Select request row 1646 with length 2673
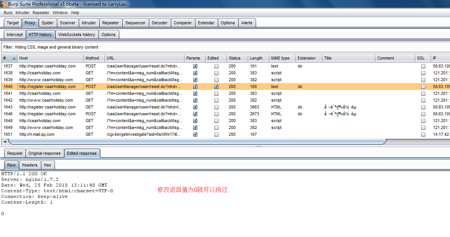This screenshot has height=237, width=450. [x=225, y=114]
